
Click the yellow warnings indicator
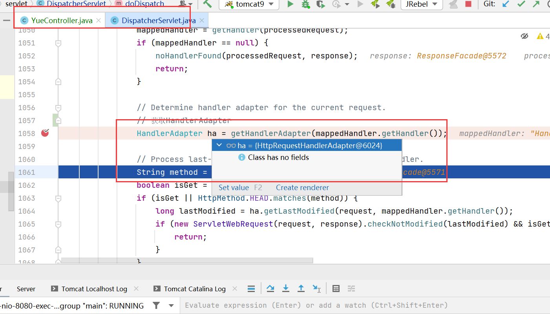click(543, 36)
